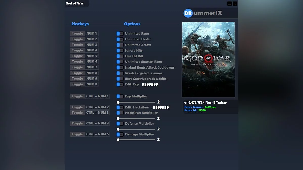Click the Toggle button for NUM 8
This screenshot has height=170, width=303.
tap(77, 73)
